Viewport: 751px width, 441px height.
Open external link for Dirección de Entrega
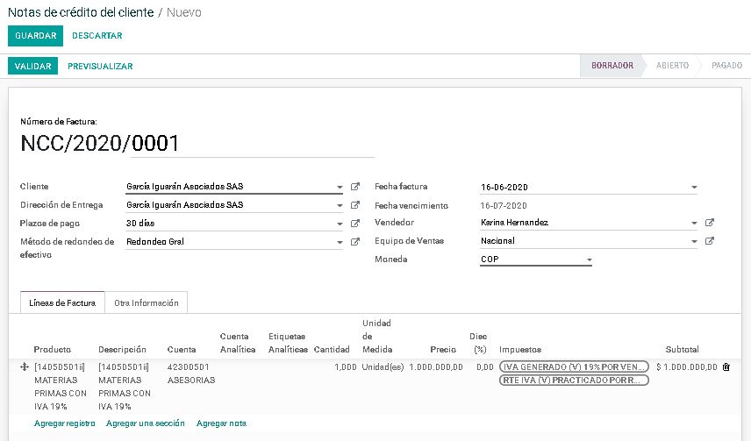point(355,205)
